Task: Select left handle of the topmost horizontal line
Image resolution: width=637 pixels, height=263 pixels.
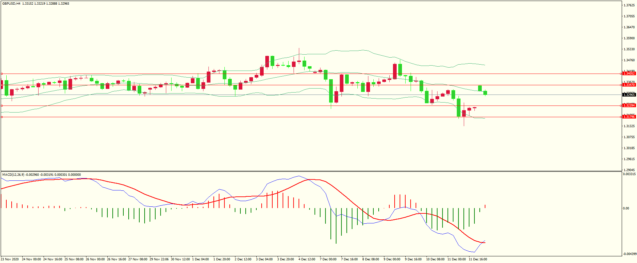Action: 2,74
